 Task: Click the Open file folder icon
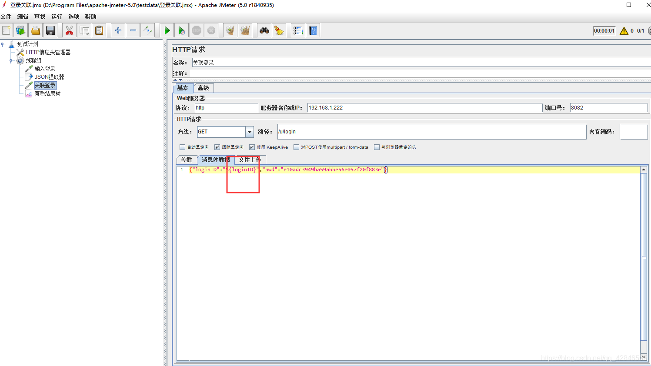point(36,30)
